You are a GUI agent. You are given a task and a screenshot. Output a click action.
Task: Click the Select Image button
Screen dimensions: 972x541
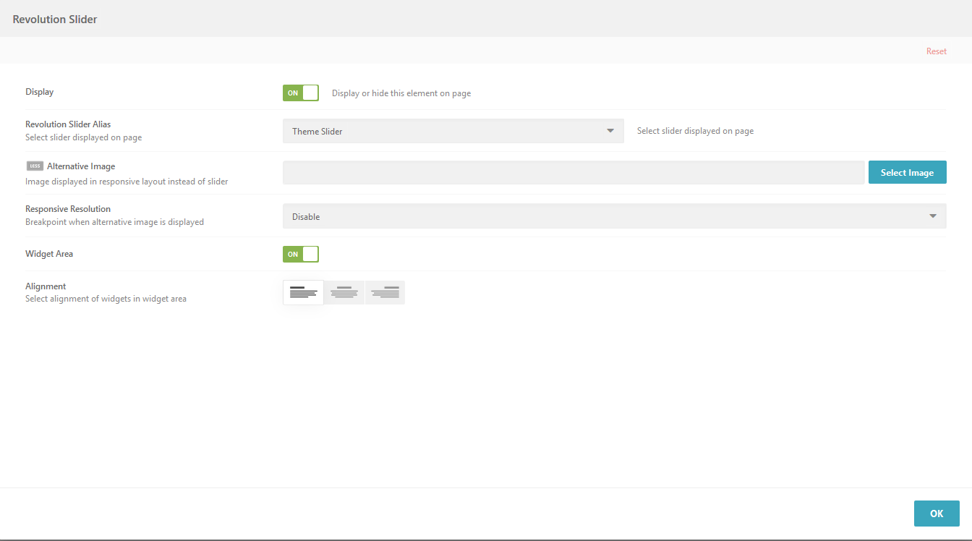[908, 172]
